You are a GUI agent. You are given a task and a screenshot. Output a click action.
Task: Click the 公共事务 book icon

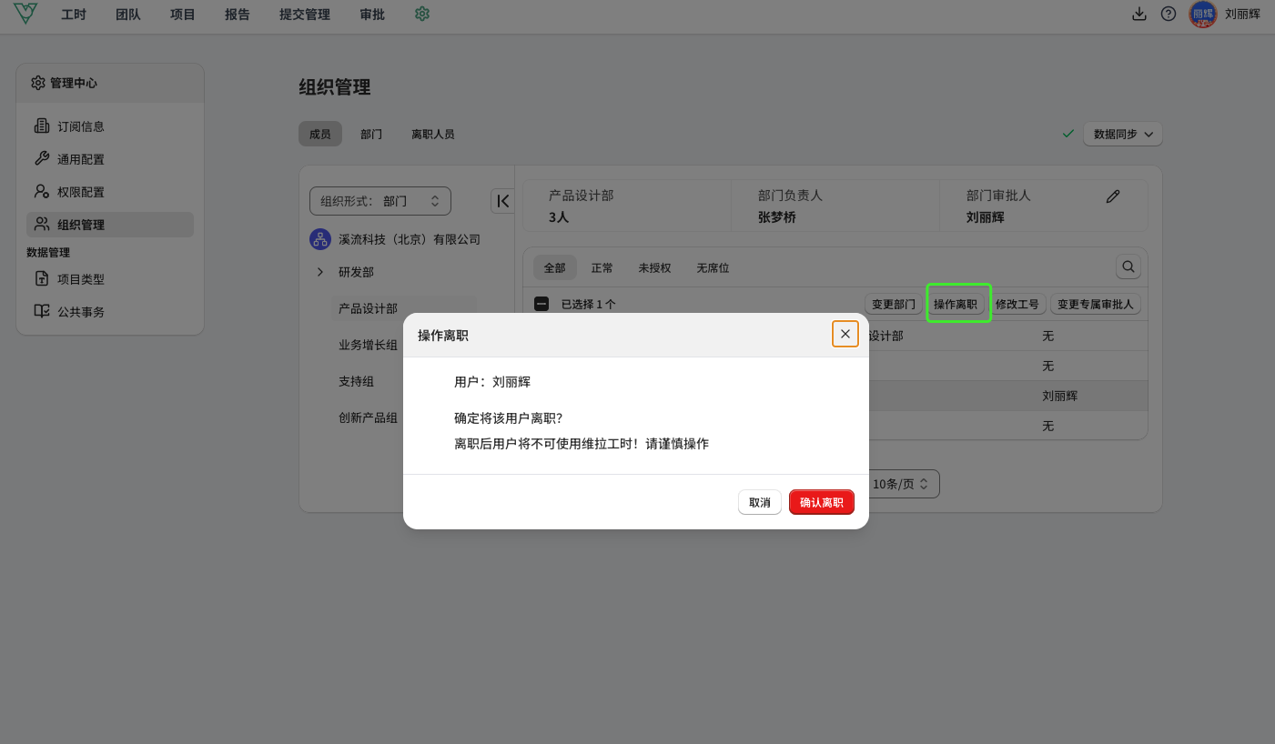[x=42, y=311]
